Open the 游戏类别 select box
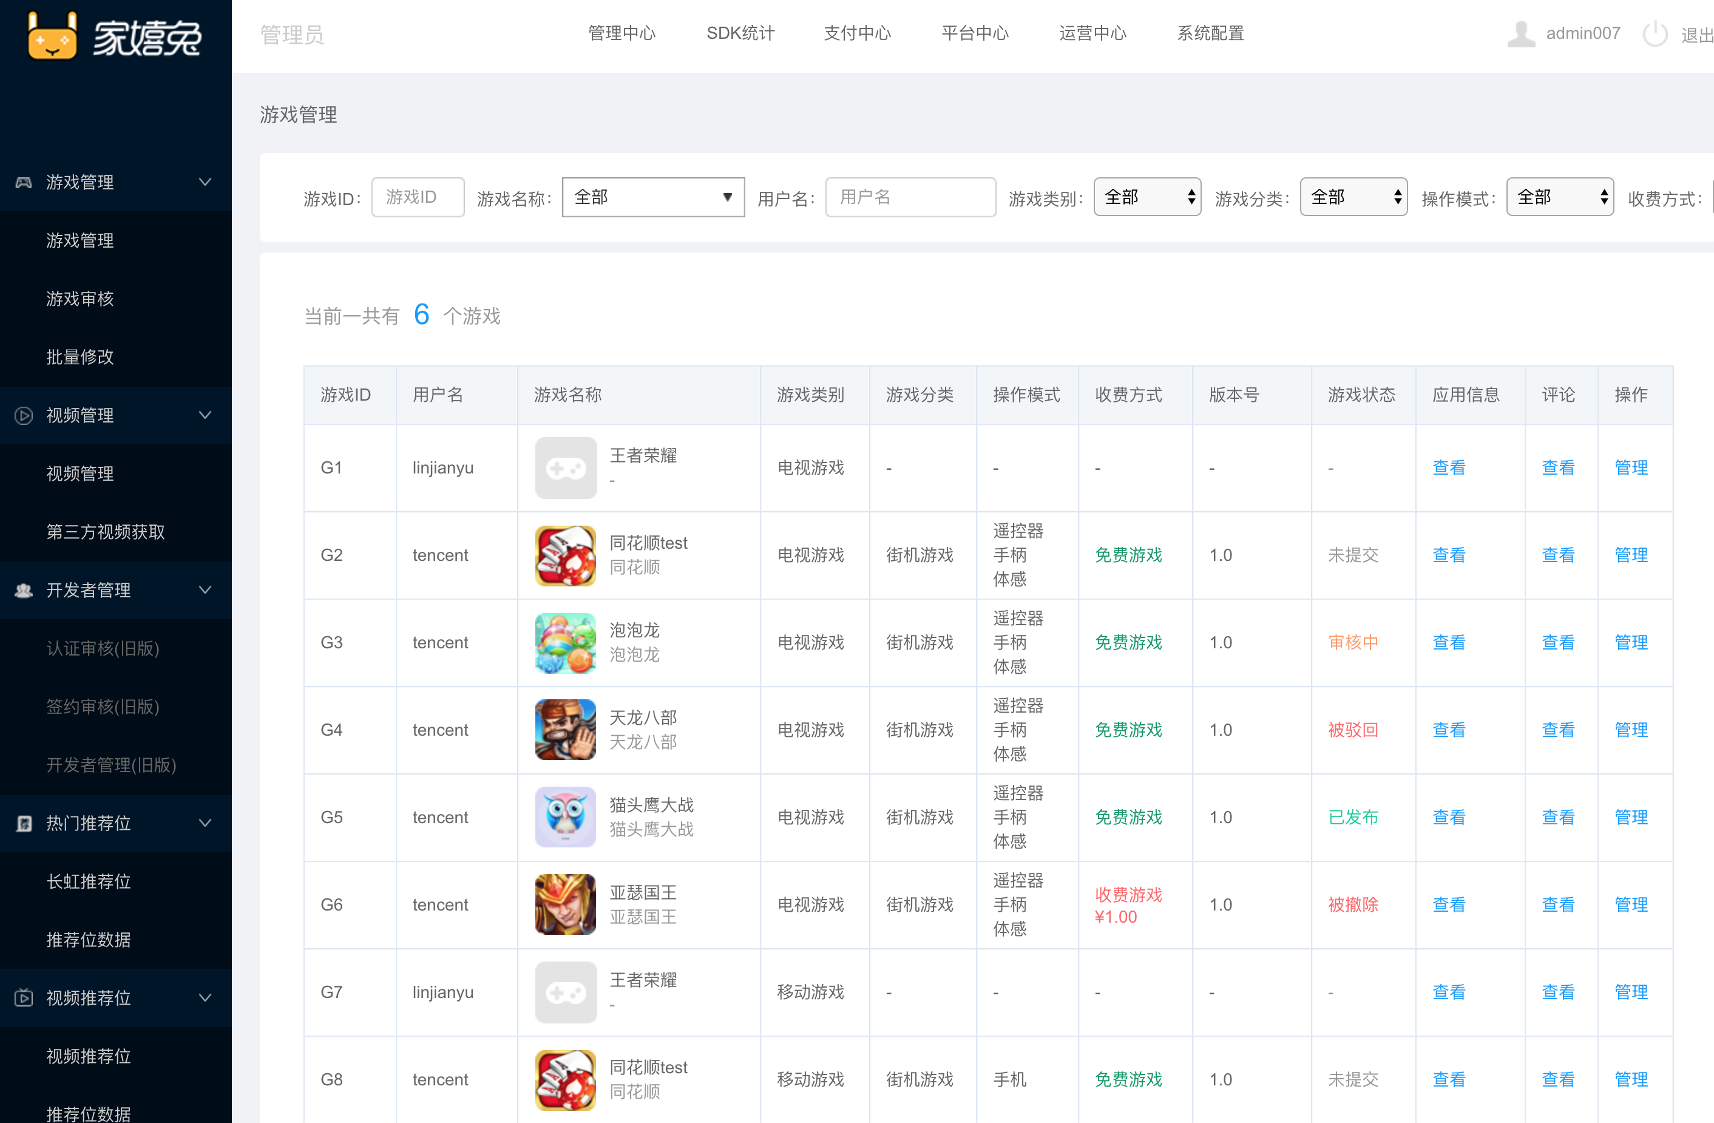The image size is (1714, 1123). click(x=1147, y=197)
